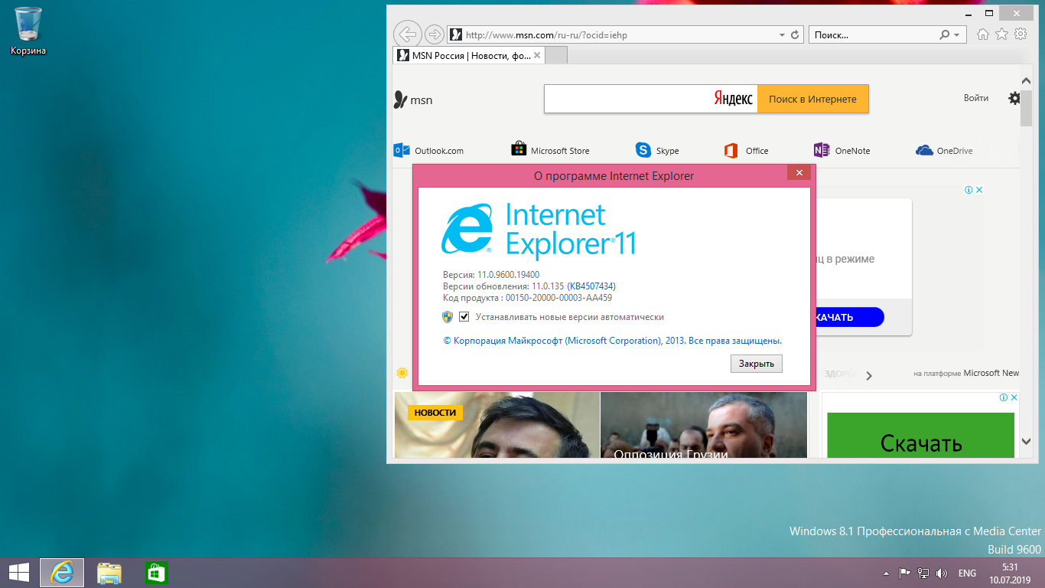Screen dimensions: 1045x588
Task: Close the MSN Россия tab
Action: [537, 55]
